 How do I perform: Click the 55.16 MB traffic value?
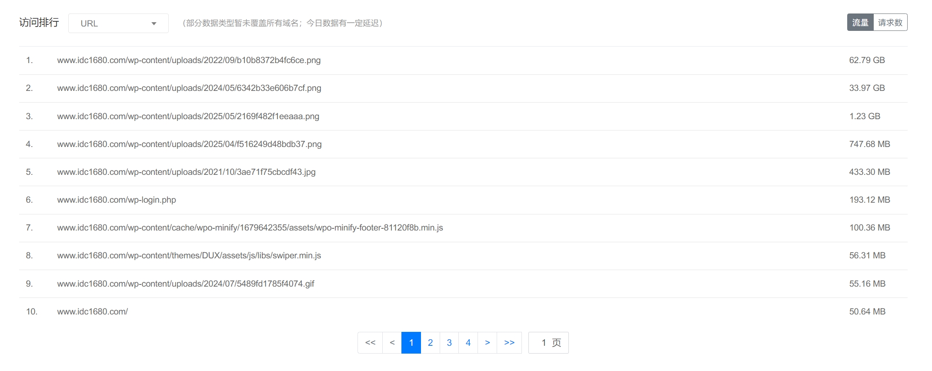[x=867, y=284]
